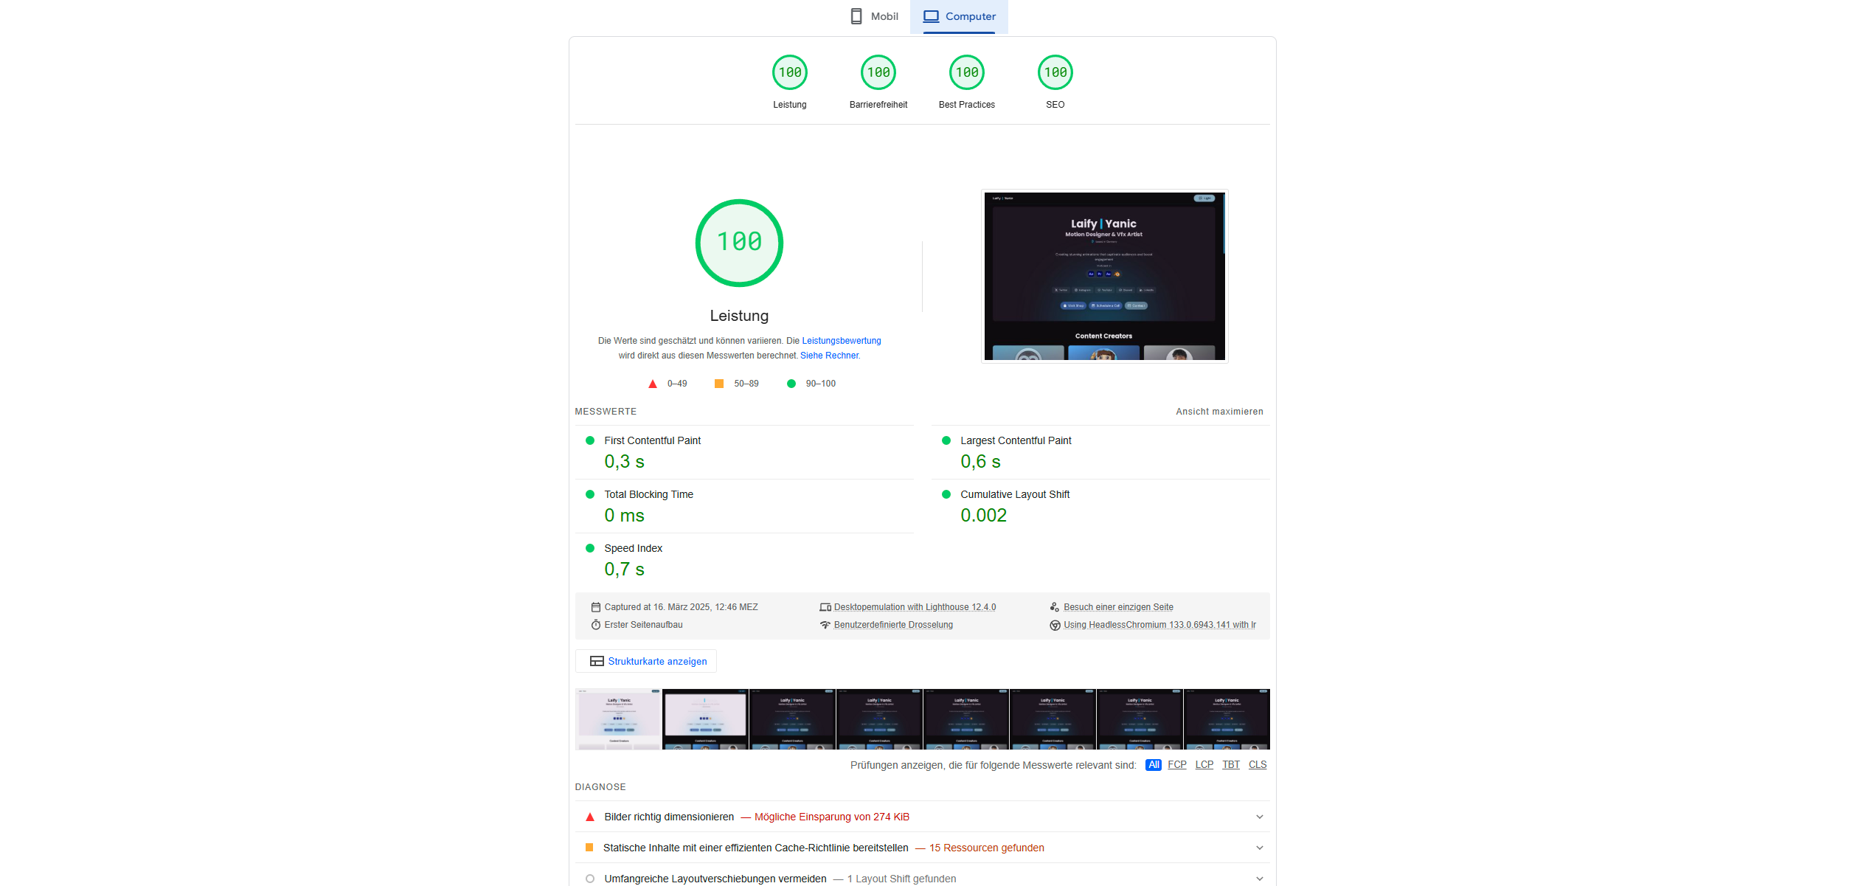The image size is (1855, 886).
Task: Click the website preview screenshot
Action: 1105,276
